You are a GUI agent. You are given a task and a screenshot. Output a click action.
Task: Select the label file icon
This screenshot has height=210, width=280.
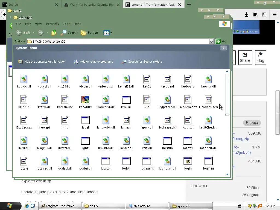(x=85, y=120)
